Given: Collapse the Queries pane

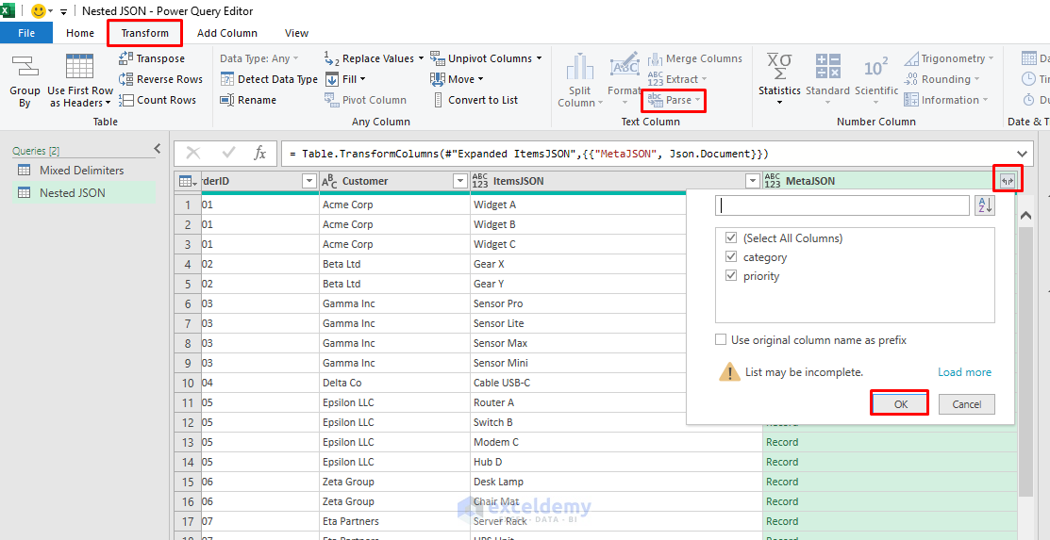Looking at the screenshot, I should (x=158, y=149).
